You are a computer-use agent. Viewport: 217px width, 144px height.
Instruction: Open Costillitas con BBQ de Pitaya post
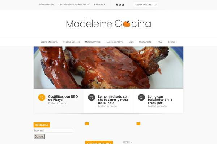pyautogui.click(x=63, y=98)
